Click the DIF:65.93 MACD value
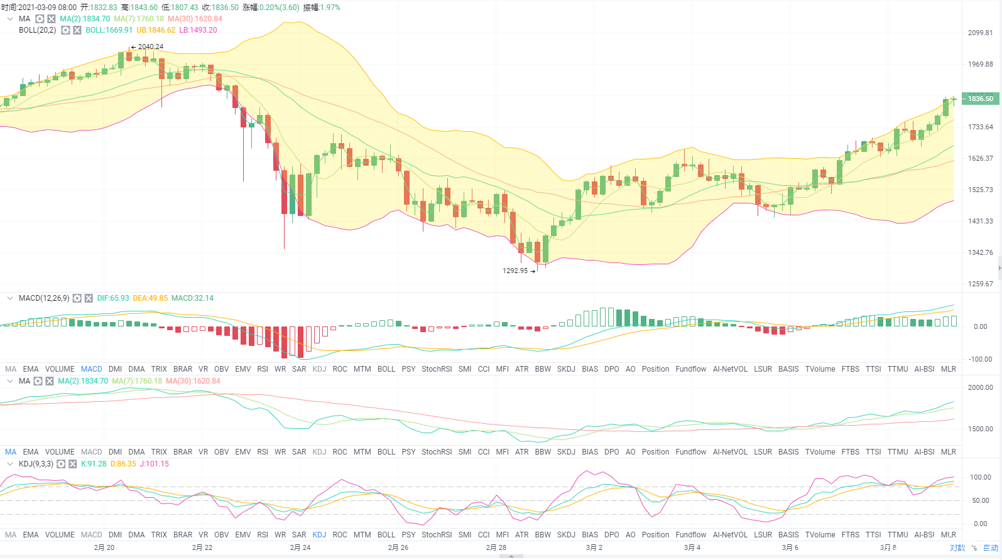Image resolution: width=1002 pixels, height=560 pixels. (x=113, y=298)
